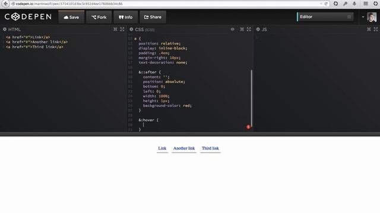Click the 'position: absolute;' CSS line
The height and width of the screenshot is (213, 380).
pos(164,82)
